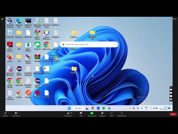178x134 pixels.
Task: Open Whiteboards in Zoom
Action: [122, 114]
